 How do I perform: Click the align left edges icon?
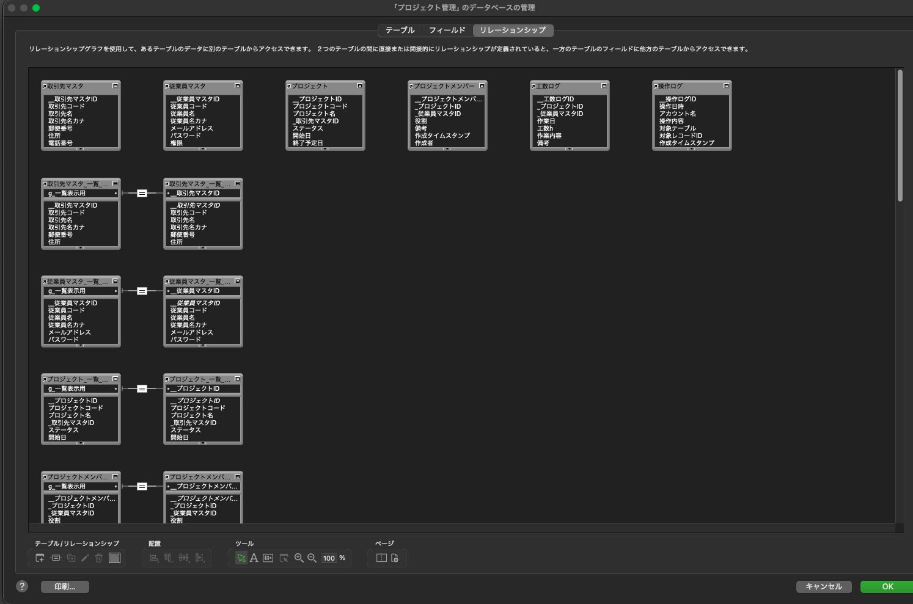coord(153,558)
